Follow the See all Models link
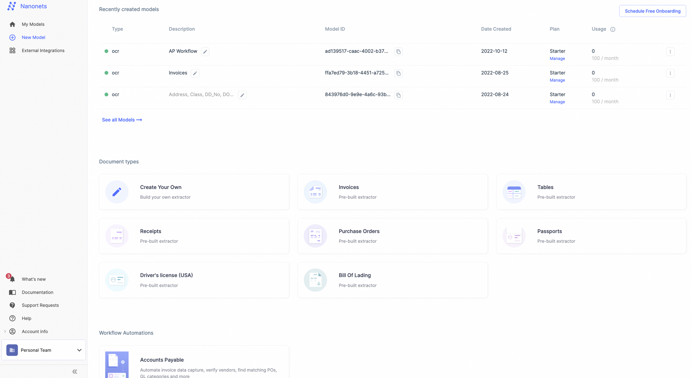The height and width of the screenshot is (378, 692). (x=122, y=120)
